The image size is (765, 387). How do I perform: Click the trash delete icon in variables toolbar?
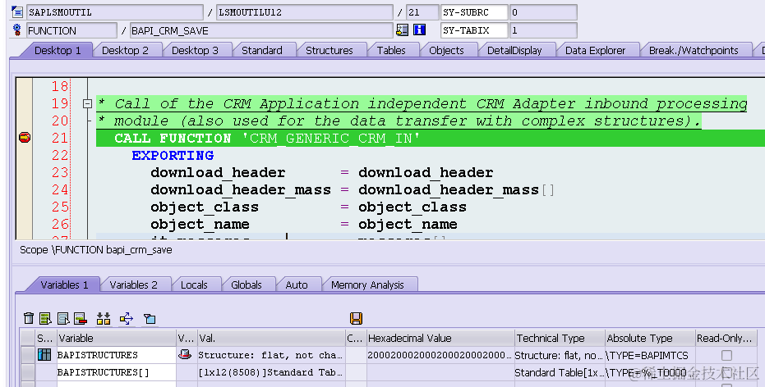tap(29, 318)
